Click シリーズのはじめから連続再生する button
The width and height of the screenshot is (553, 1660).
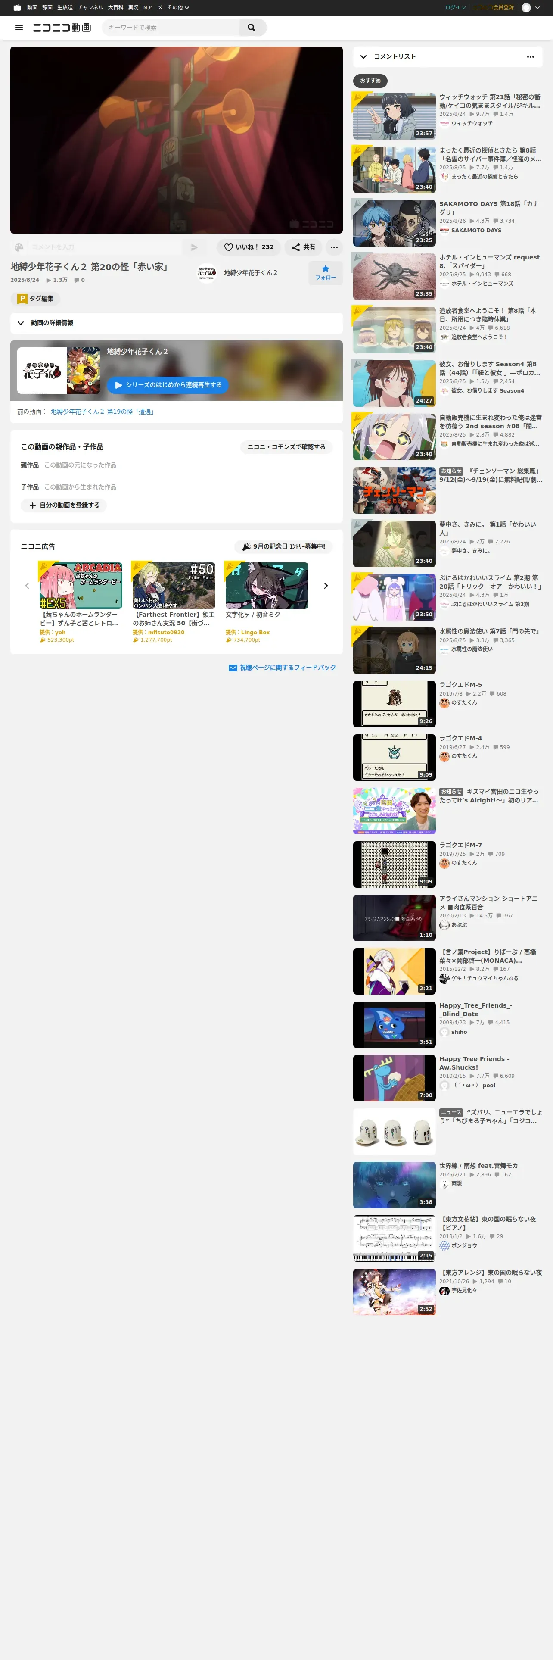click(168, 385)
